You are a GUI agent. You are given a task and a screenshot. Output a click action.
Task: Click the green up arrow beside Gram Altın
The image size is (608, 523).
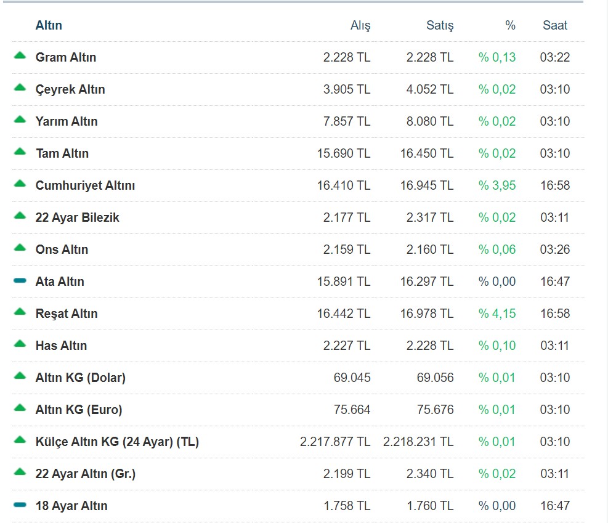point(20,56)
